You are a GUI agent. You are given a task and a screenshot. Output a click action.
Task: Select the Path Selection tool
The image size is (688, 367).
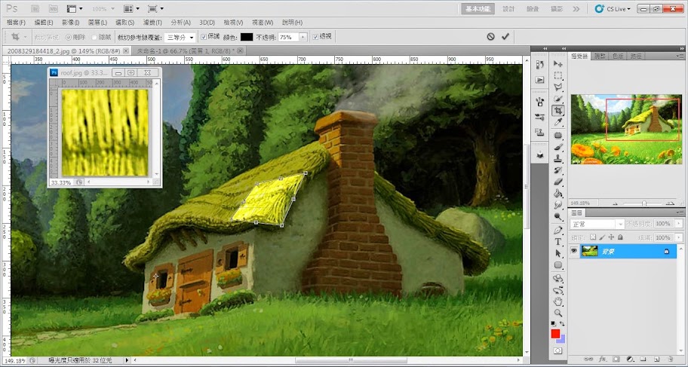pos(557,253)
